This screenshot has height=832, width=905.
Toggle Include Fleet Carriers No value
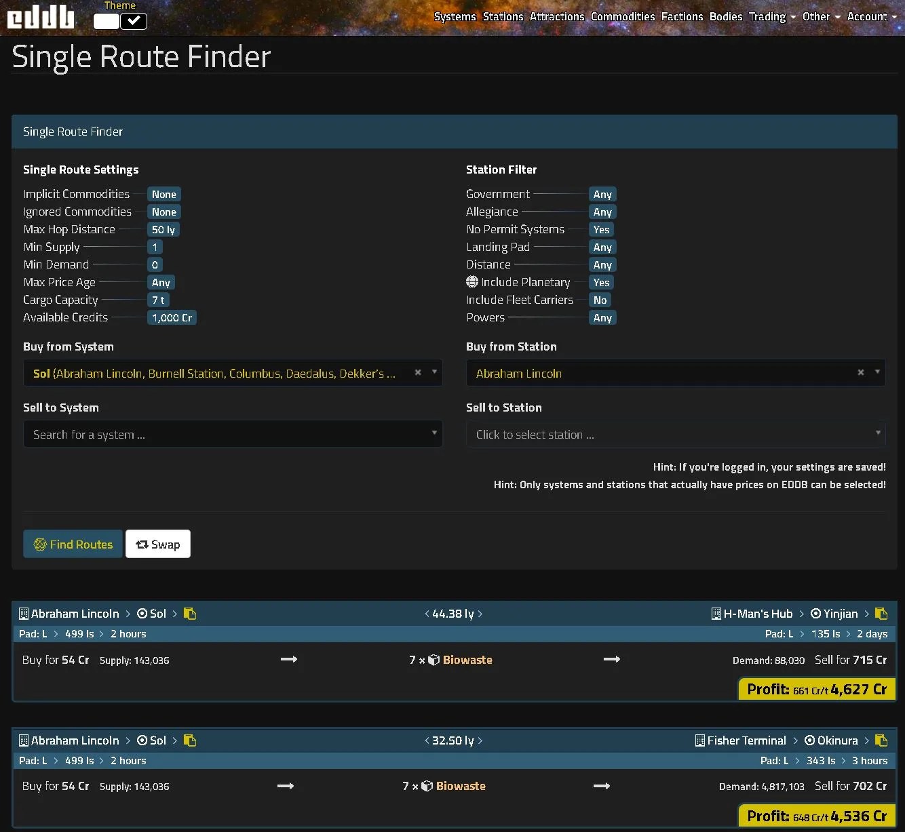pos(600,300)
